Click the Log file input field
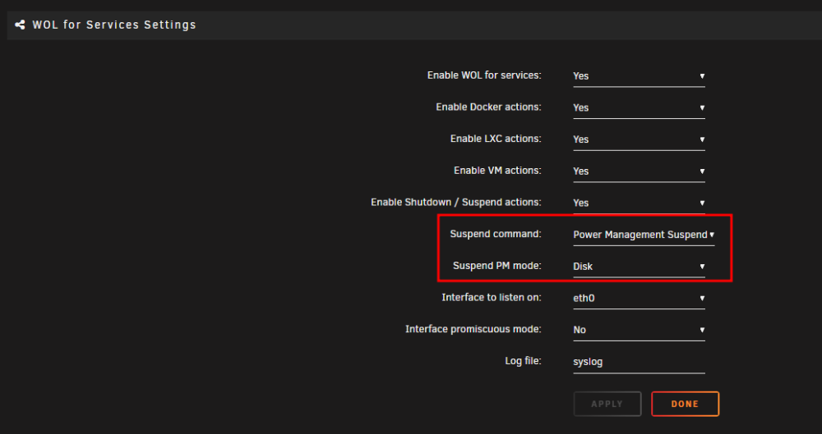Screen dimensions: 822x434 (x=639, y=363)
